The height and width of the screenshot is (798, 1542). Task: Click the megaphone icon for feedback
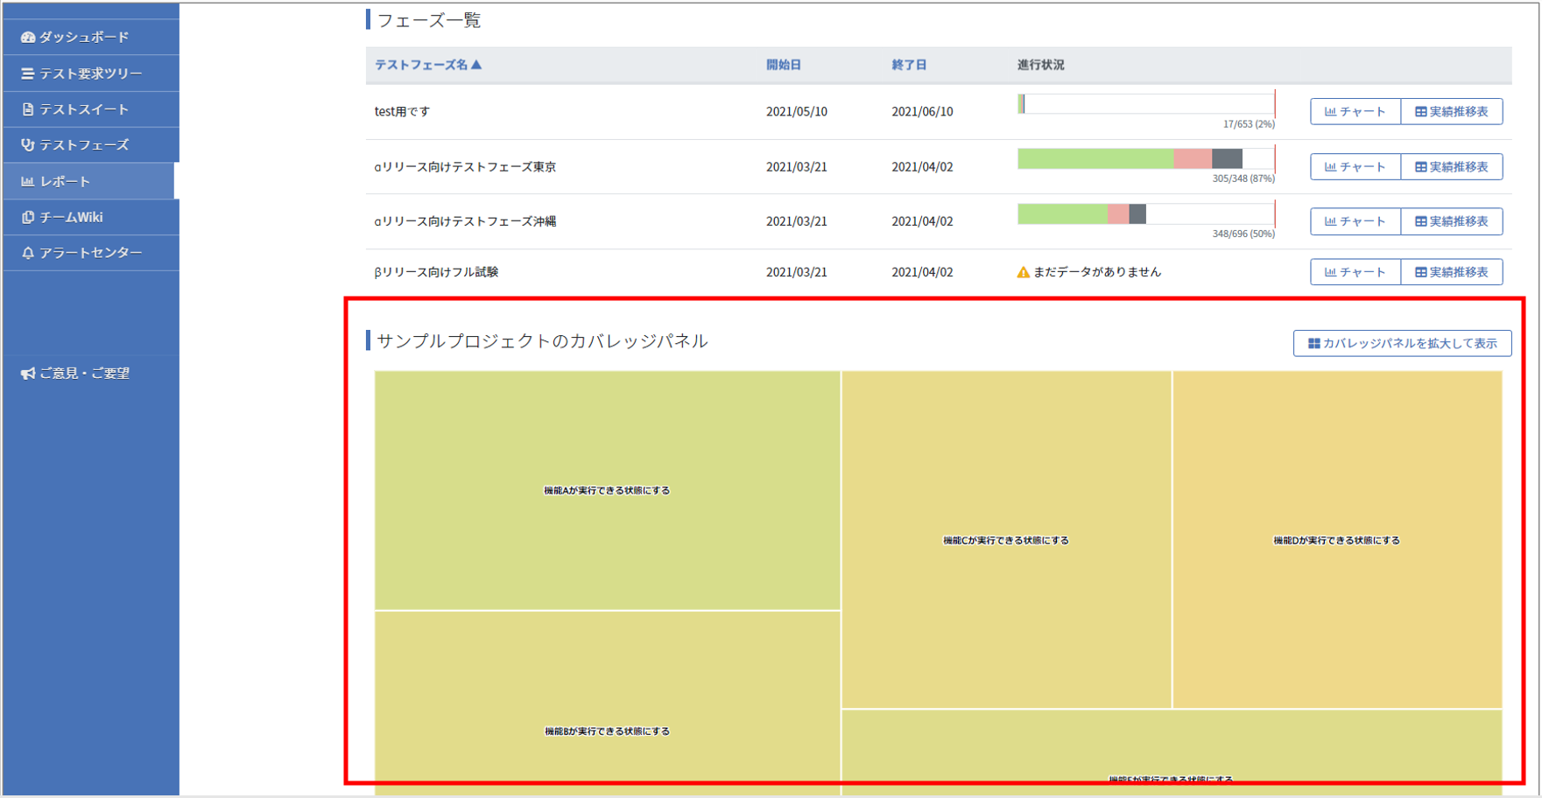pyautogui.click(x=28, y=374)
